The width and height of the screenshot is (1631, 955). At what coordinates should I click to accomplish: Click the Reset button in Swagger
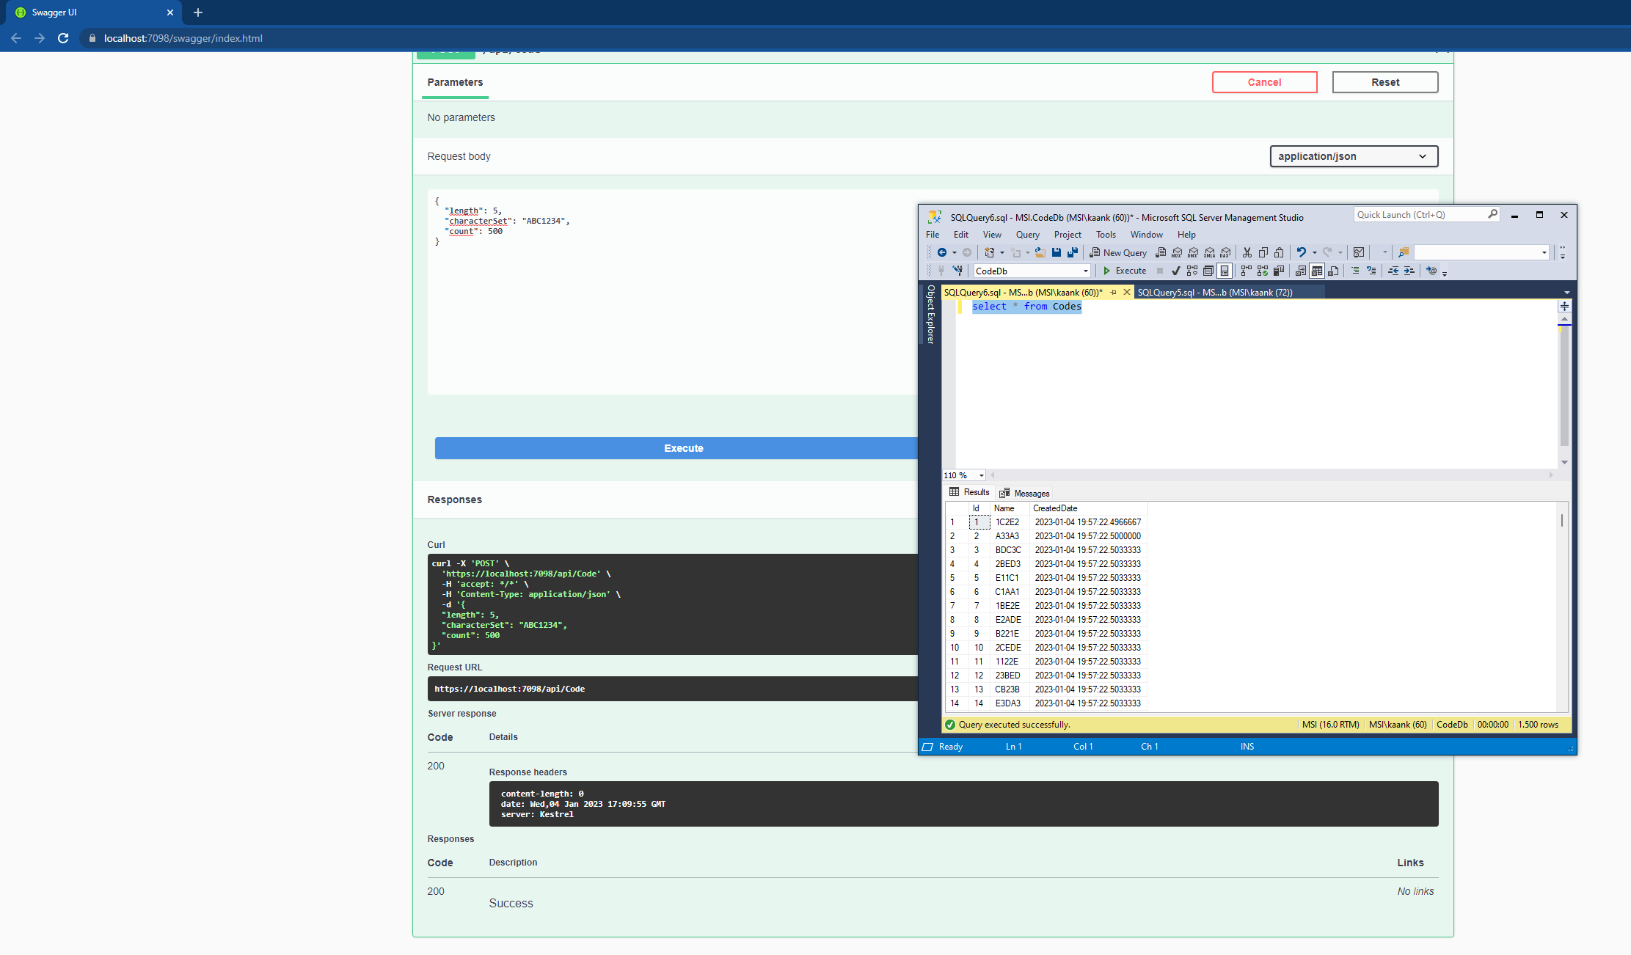[1385, 82]
